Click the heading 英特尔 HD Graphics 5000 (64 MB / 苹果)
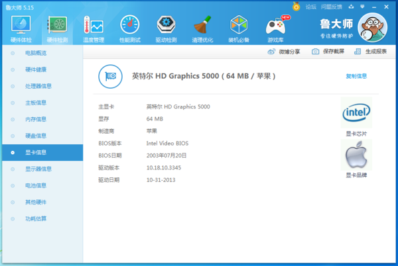The height and width of the screenshot is (266, 398). [204, 76]
